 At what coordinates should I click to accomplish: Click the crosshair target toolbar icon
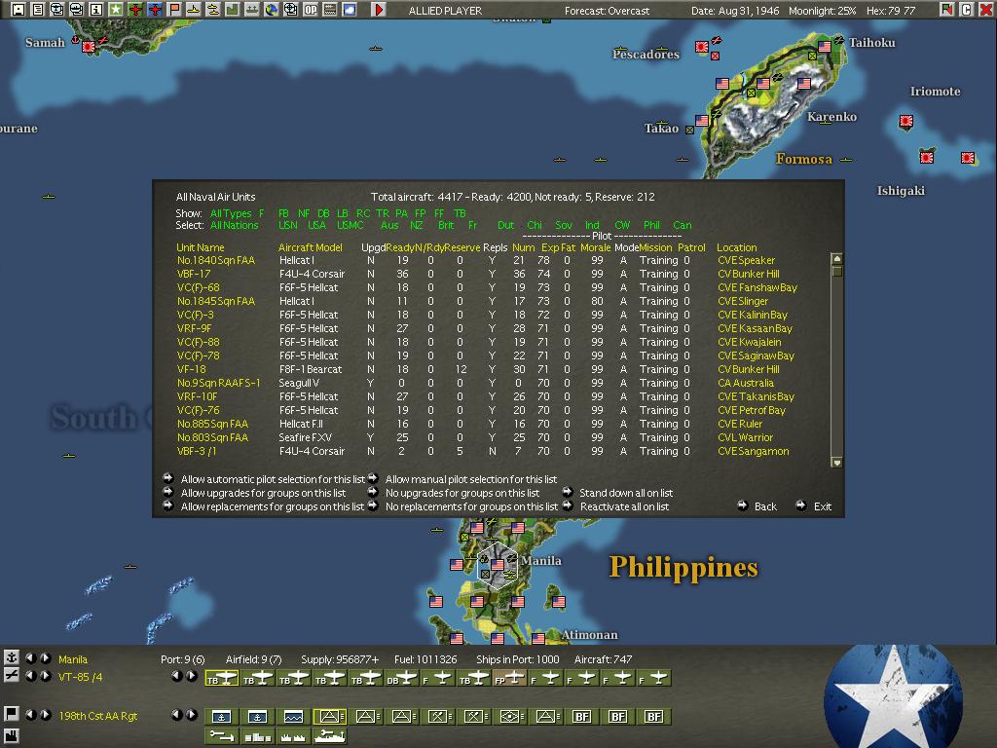pyautogui.click(x=290, y=9)
